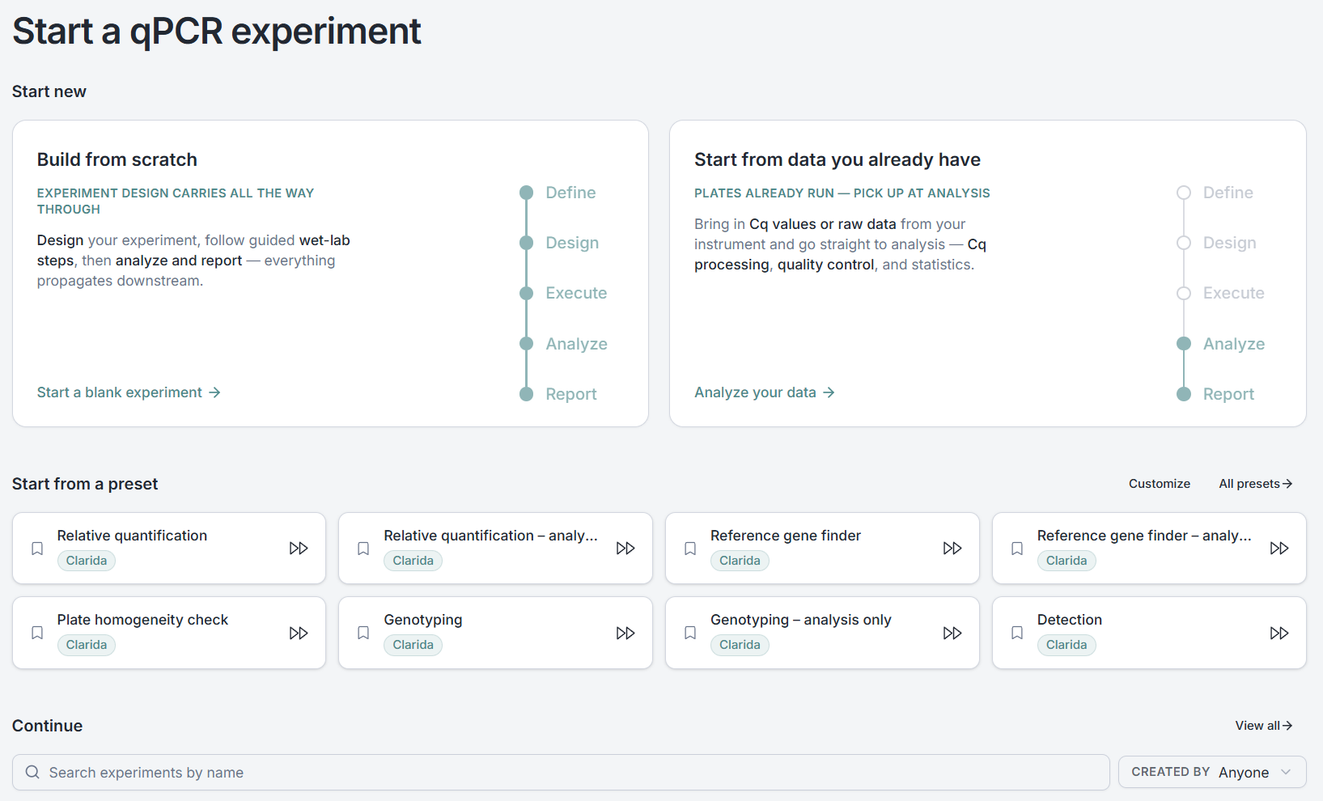Screen dimensions: 1323x801
Task: Bookmark Relative quantification – analysis preset
Action: coord(363,549)
